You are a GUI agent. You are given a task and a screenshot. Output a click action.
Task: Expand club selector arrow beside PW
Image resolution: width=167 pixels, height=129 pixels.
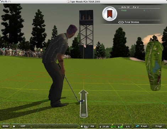(x=82, y=126)
